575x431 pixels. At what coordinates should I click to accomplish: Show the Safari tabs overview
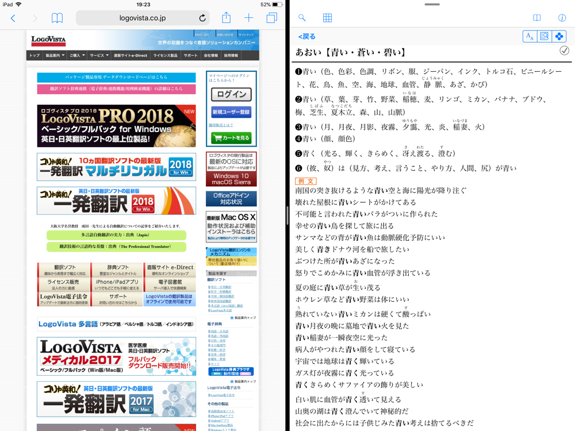click(x=272, y=18)
